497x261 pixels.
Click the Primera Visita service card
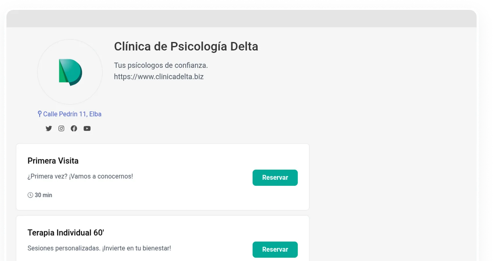coord(162,177)
